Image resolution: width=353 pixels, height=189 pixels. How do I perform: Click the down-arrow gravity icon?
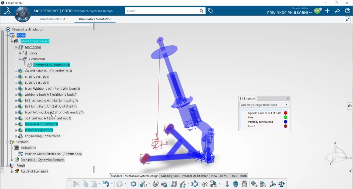(x=227, y=184)
